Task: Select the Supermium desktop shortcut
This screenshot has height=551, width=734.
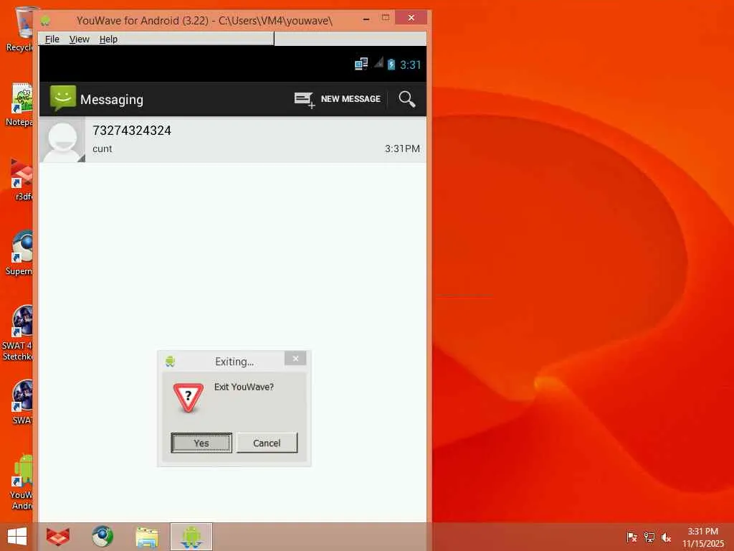Action: click(x=19, y=253)
